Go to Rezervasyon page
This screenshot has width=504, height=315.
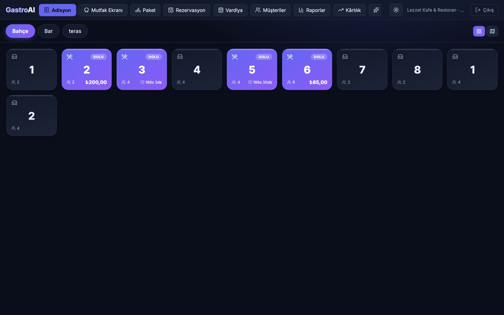186,10
